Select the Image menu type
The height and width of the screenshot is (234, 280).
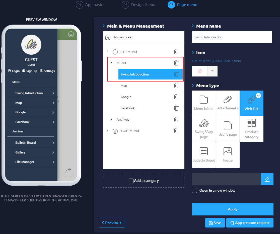228,155
